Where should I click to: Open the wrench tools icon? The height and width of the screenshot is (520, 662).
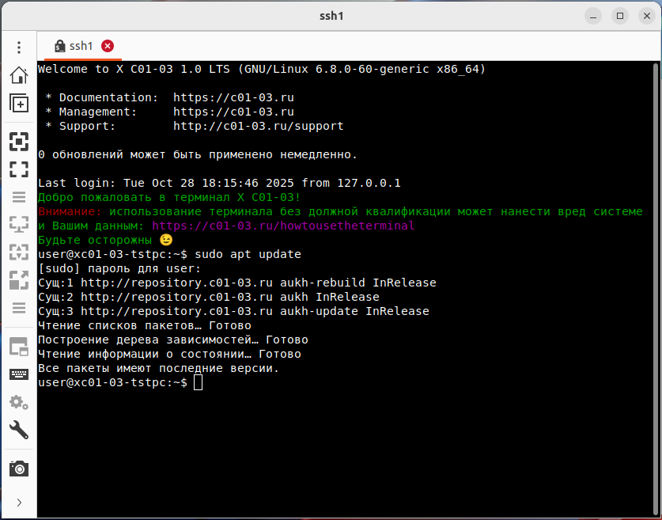point(18,430)
